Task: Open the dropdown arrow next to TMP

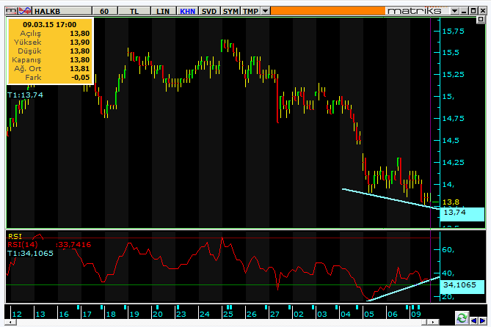Action: pos(265,11)
